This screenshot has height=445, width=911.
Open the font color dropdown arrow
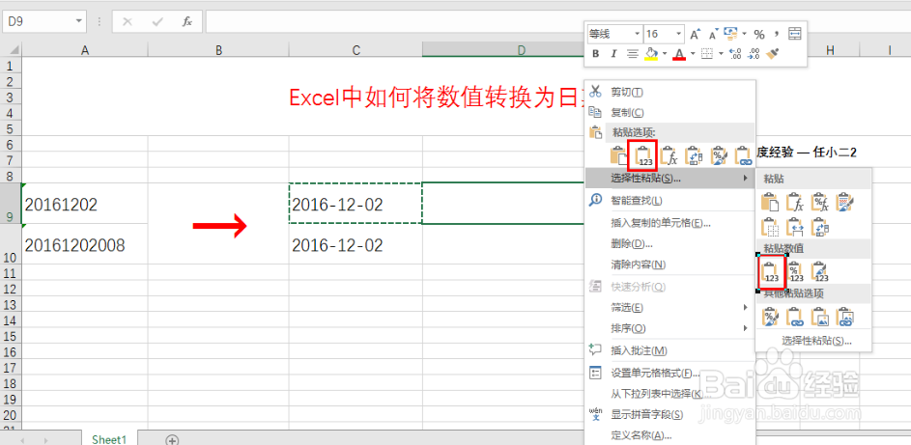click(693, 53)
